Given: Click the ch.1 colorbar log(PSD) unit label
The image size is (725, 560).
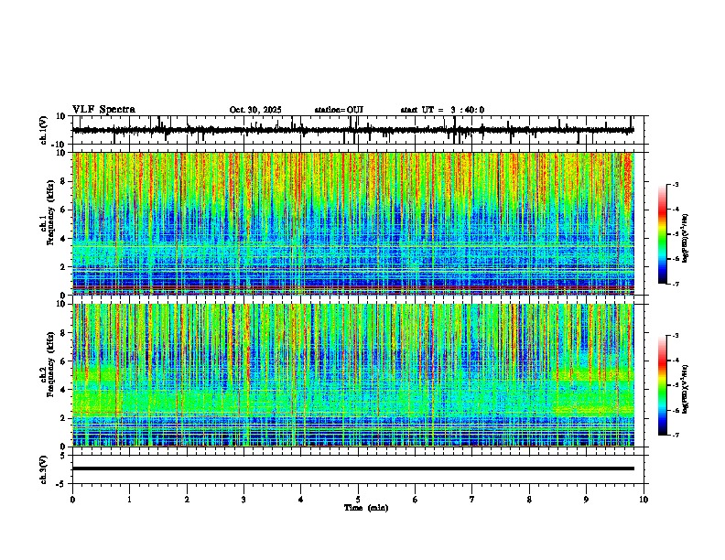Looking at the screenshot, I should [x=685, y=239].
